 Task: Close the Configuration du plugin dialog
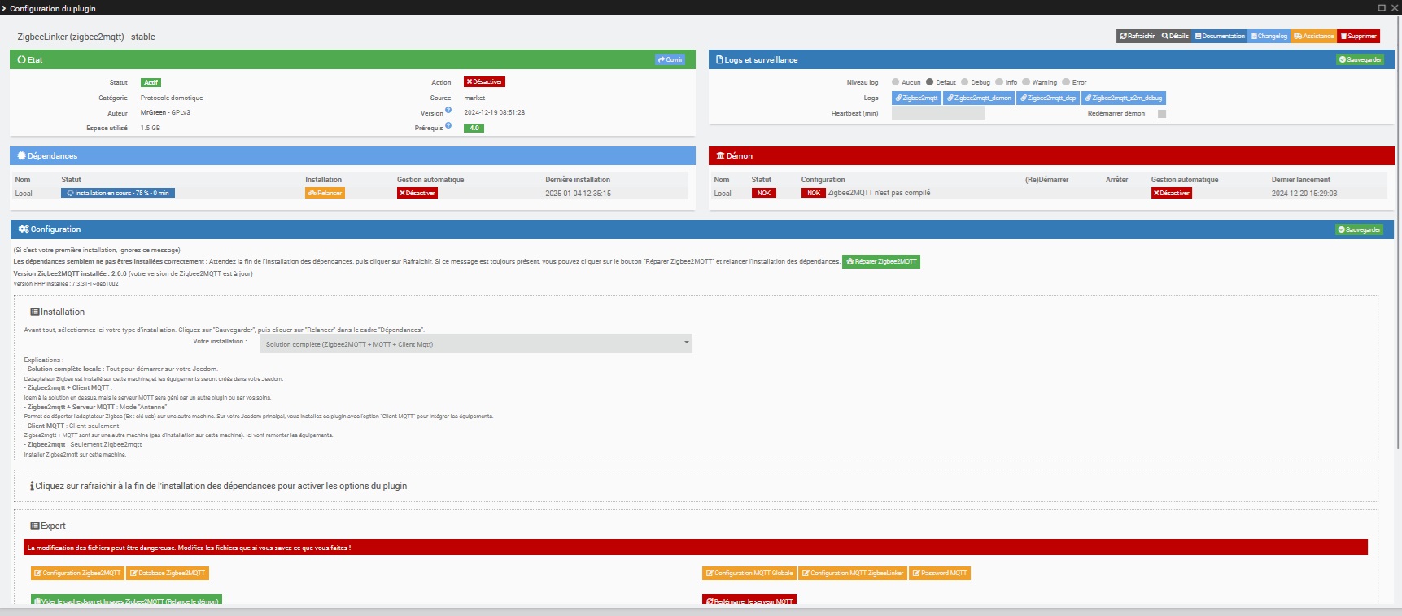pyautogui.click(x=1394, y=7)
